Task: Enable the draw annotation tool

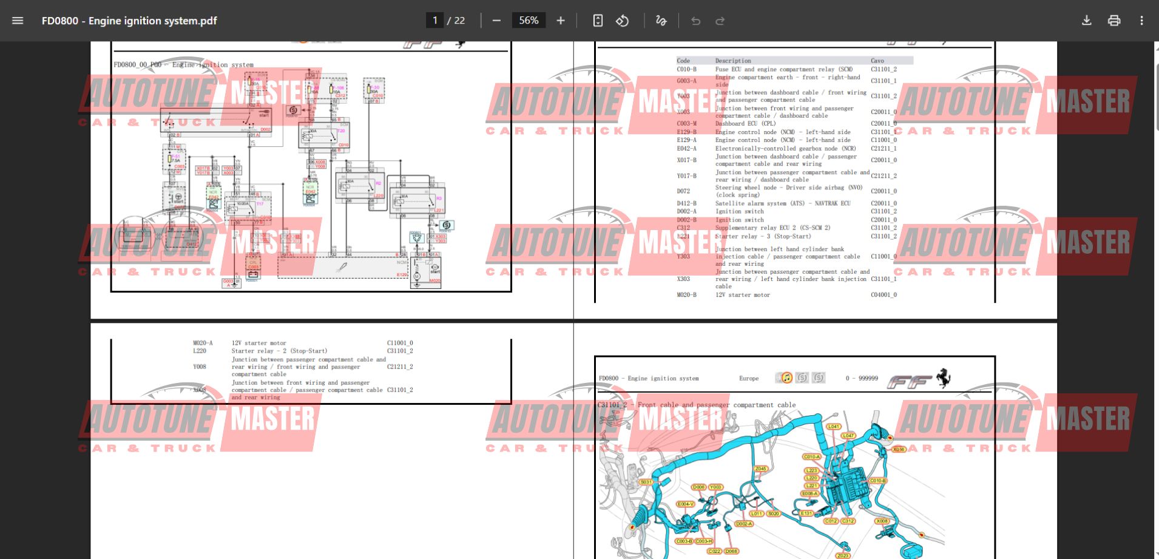Action: pos(661,21)
